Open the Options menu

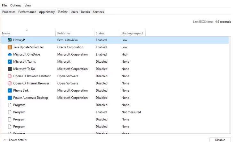(x=16, y=5)
